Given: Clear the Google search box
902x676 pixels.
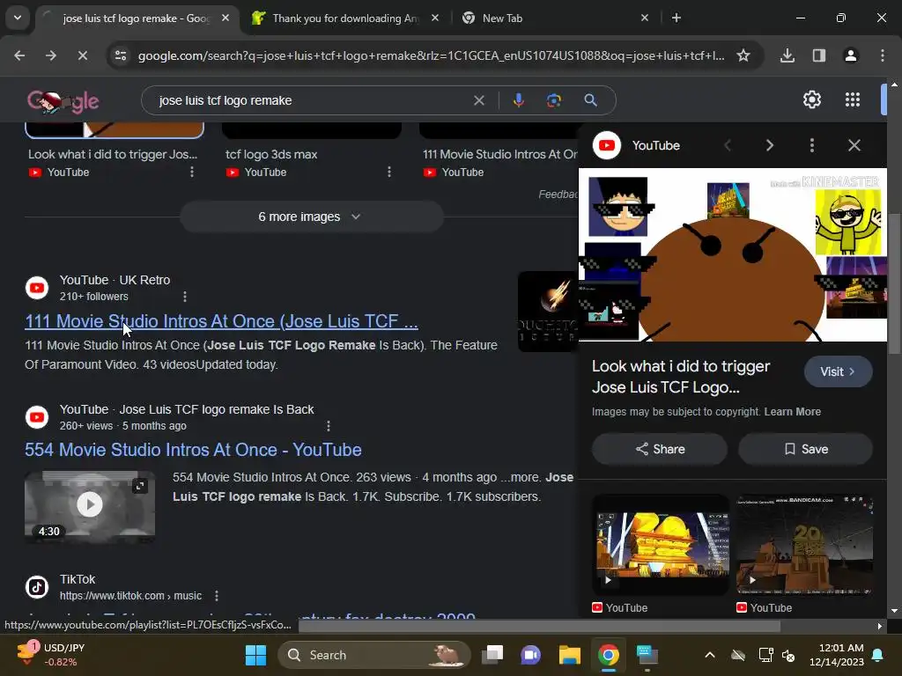Looking at the screenshot, I should tap(478, 100).
